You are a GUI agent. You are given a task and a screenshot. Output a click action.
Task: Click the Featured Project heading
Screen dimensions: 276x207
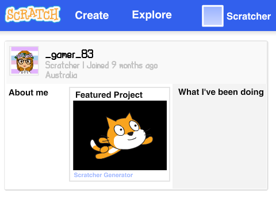click(109, 95)
